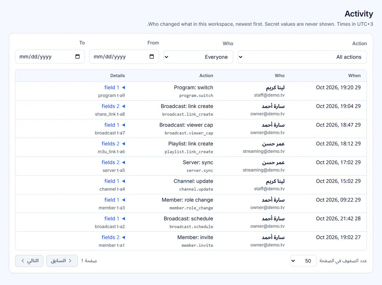Click the program.switch action code
Viewport: 382px width, 285px height.
click(196, 96)
